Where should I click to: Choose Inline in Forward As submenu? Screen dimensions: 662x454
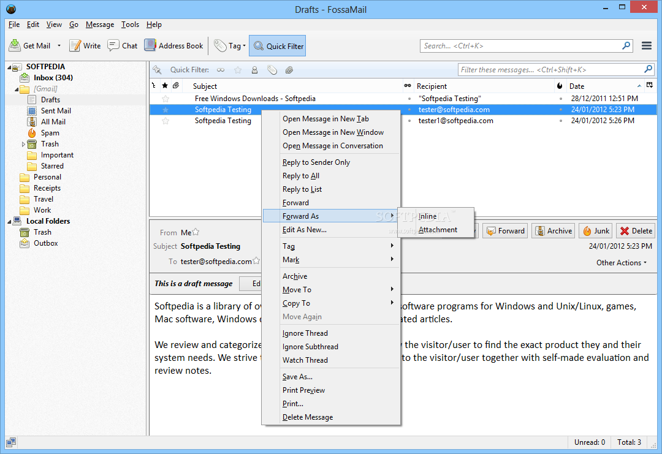click(436, 216)
